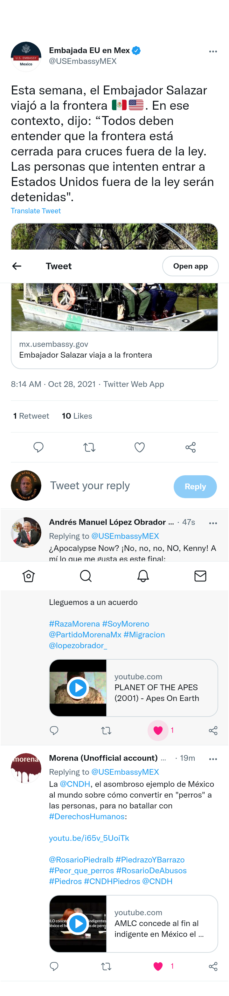Unlike the Planet of the Apes reply

tap(158, 730)
